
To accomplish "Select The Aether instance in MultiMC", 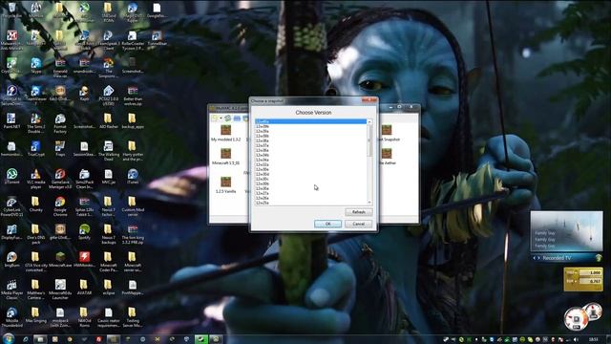I will click(x=387, y=157).
